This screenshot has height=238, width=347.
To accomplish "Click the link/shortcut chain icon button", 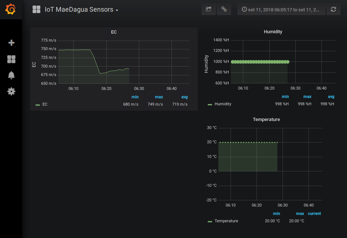I will [224, 10].
